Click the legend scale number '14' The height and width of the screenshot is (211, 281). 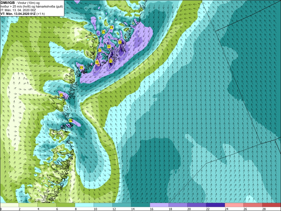[133, 209]
